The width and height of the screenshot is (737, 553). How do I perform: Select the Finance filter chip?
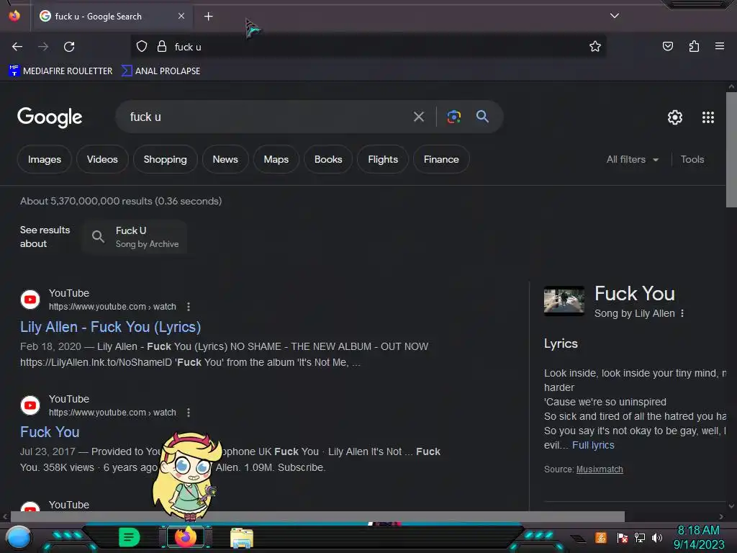coord(441,159)
